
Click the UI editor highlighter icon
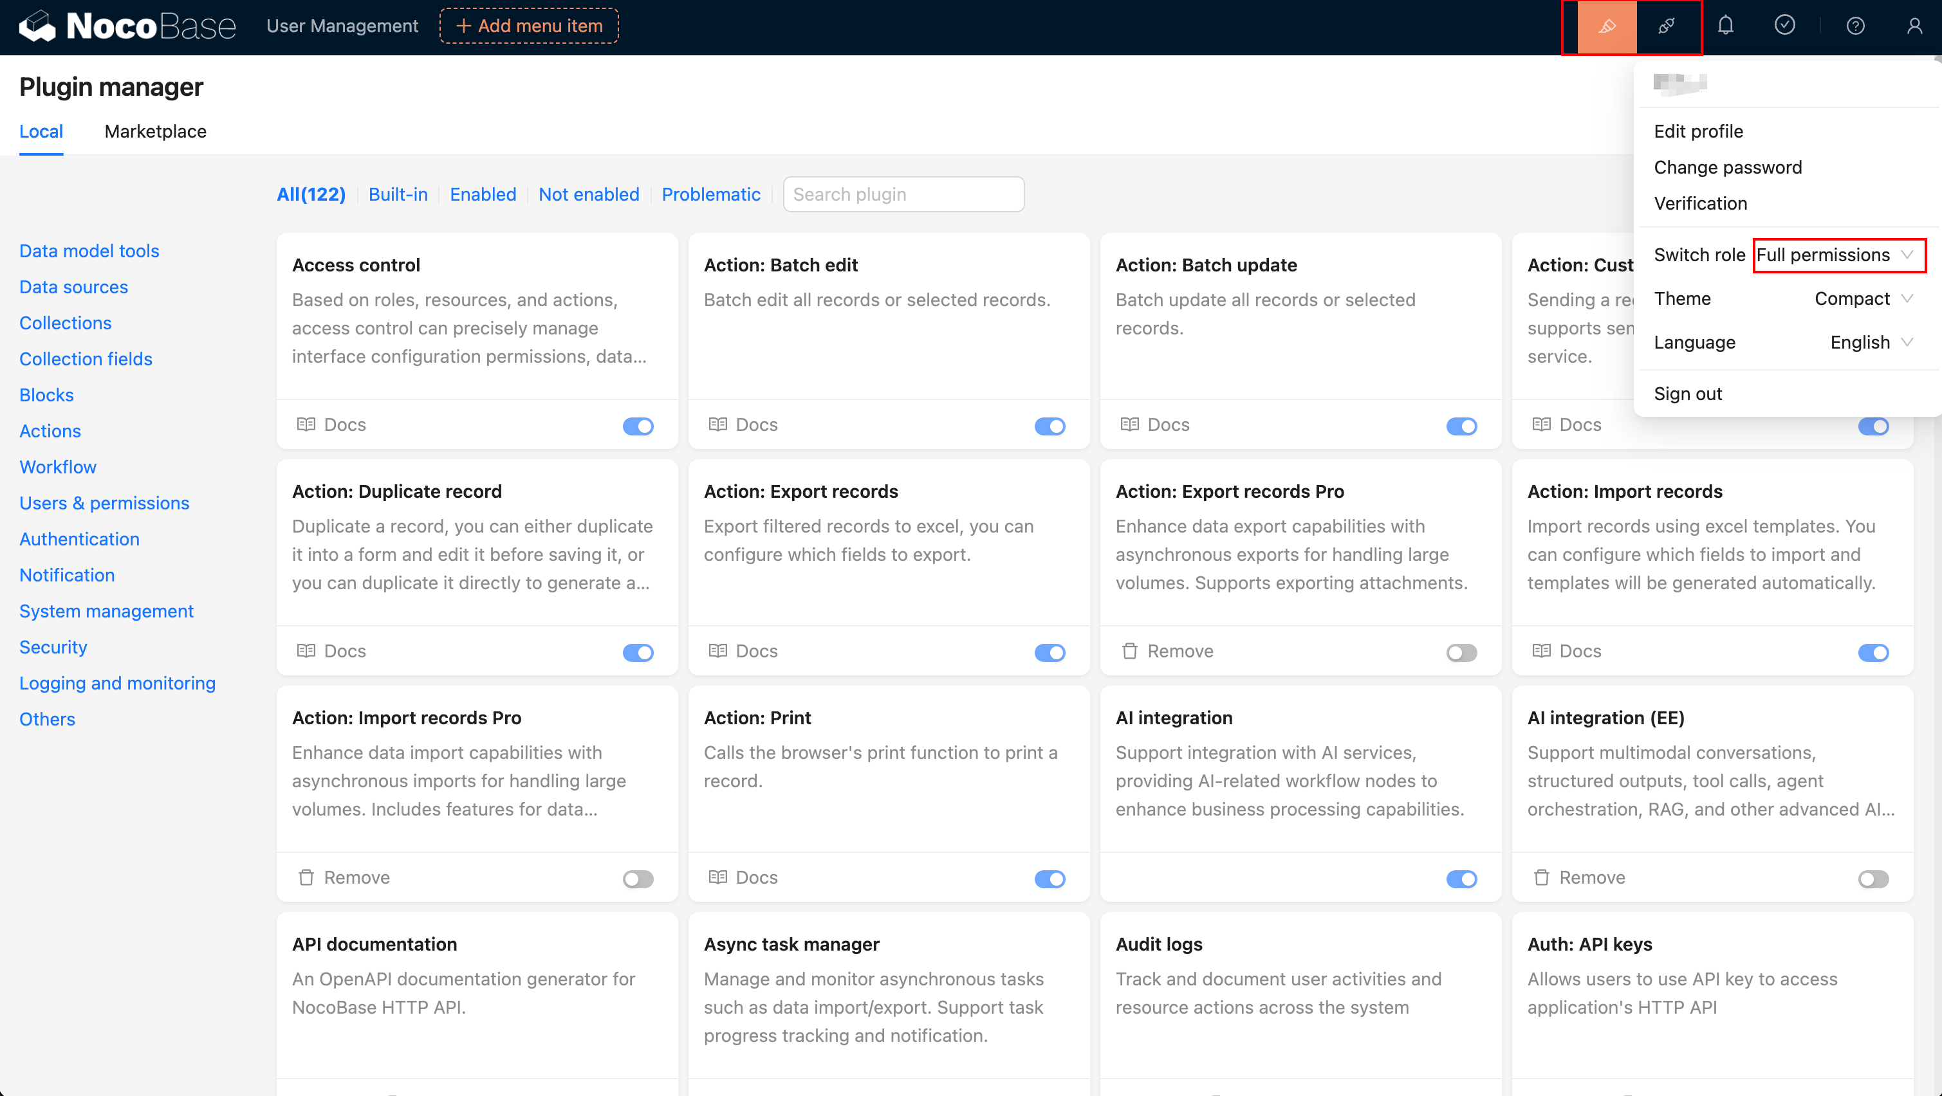pyautogui.click(x=1607, y=26)
